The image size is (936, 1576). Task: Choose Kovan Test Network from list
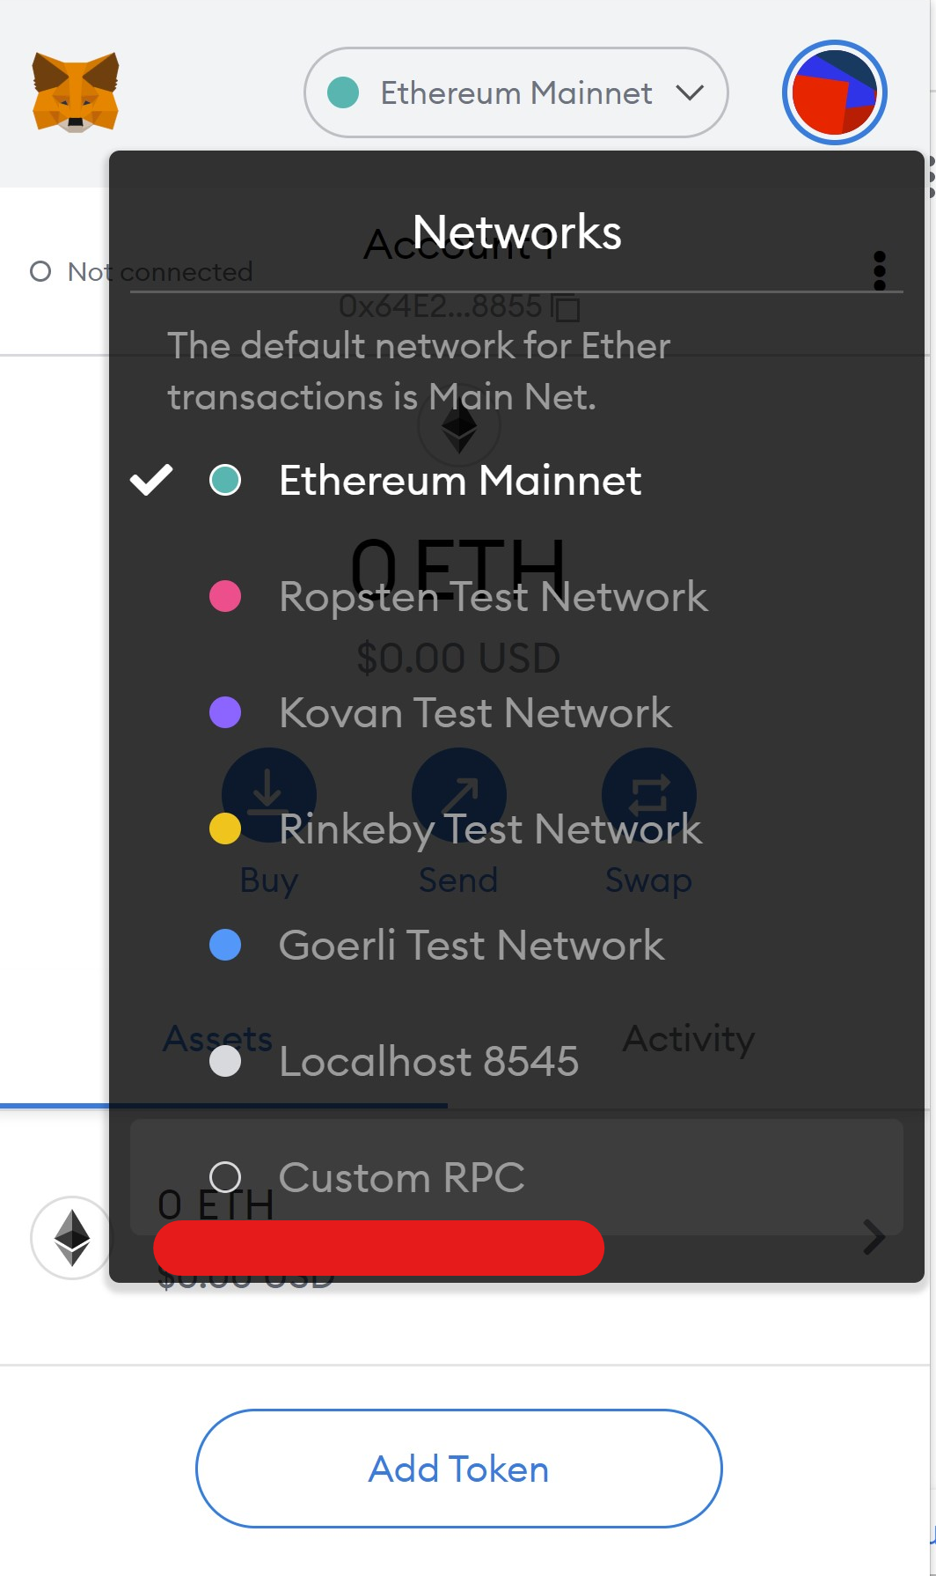[475, 712]
